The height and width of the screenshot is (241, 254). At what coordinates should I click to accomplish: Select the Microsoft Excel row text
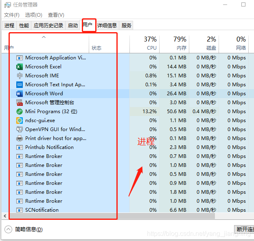(x=43, y=67)
